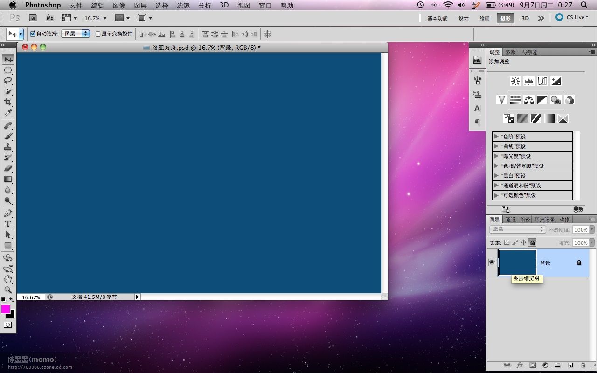Select the Hand tool
This screenshot has width=597, height=373.
point(8,279)
